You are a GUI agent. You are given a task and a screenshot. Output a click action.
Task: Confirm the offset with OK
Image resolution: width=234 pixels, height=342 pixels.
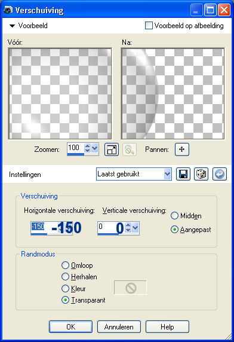pos(71,326)
